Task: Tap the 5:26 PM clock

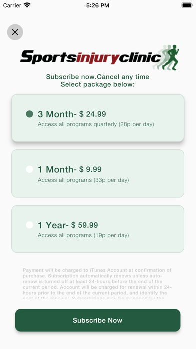Action: click(98, 5)
